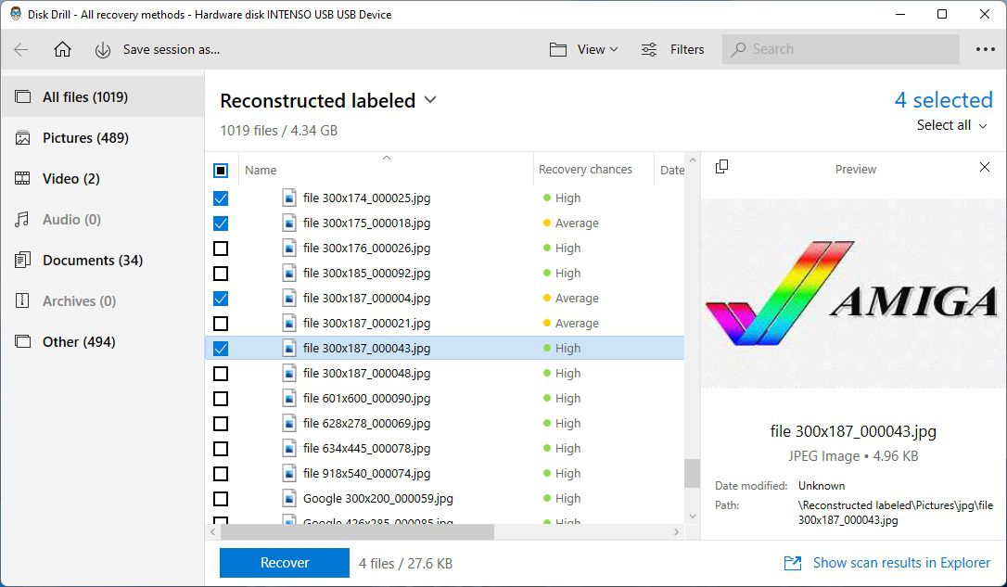Toggle the header select-all checkbox
This screenshot has height=587, width=1007.
(221, 171)
